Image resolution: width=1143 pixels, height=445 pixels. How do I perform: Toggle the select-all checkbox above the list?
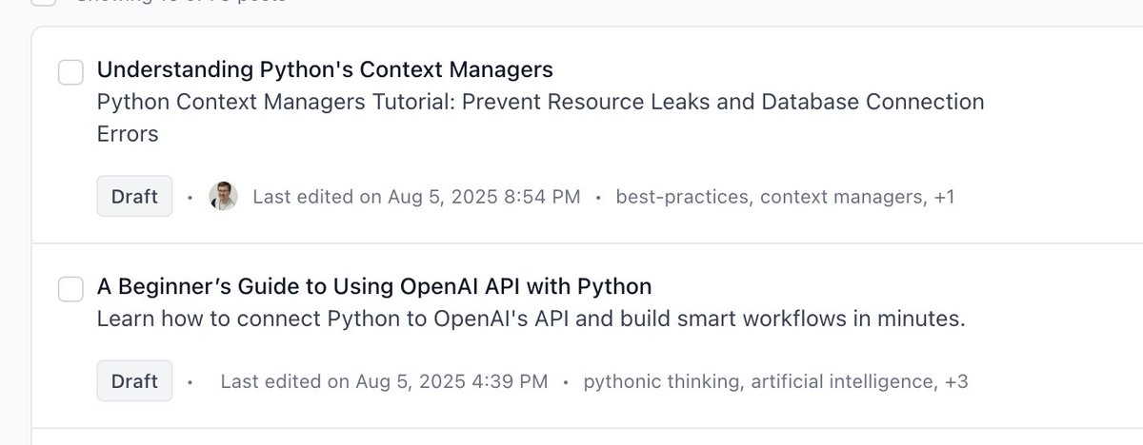click(x=44, y=3)
